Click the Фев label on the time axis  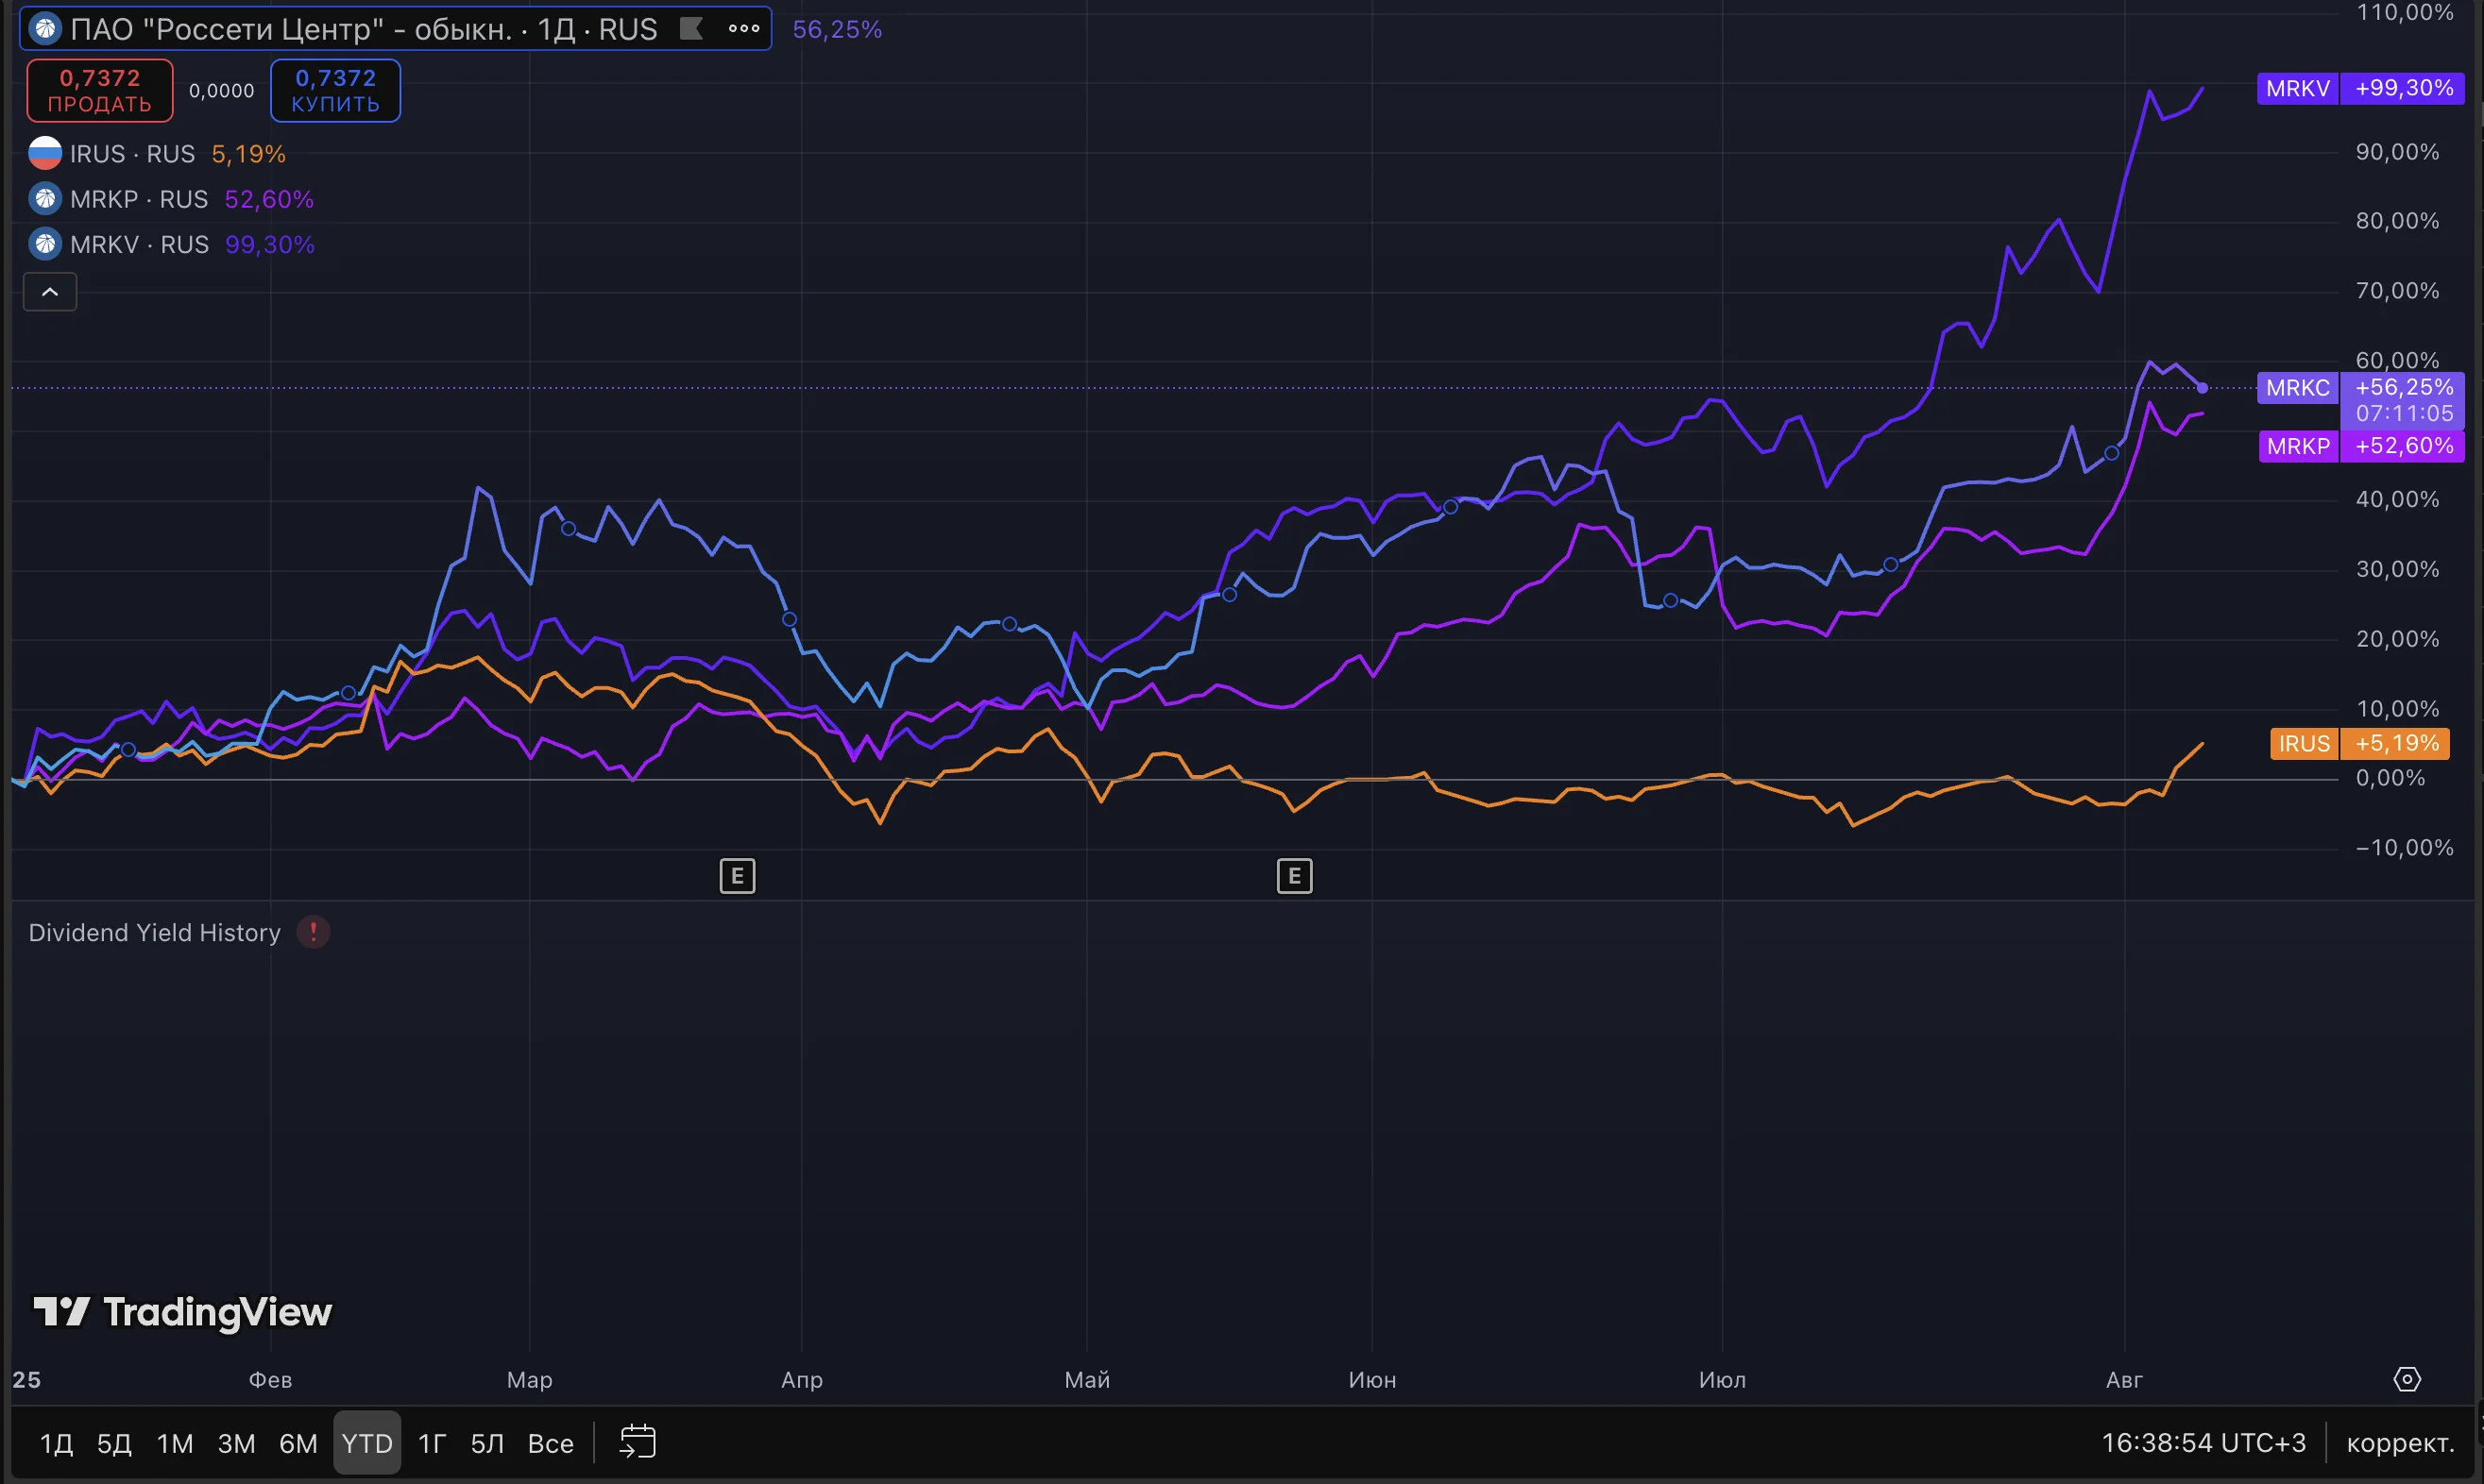[270, 1380]
